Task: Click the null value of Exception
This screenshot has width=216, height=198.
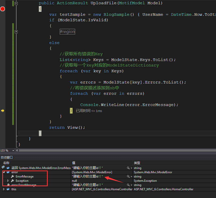Action: point(74,181)
